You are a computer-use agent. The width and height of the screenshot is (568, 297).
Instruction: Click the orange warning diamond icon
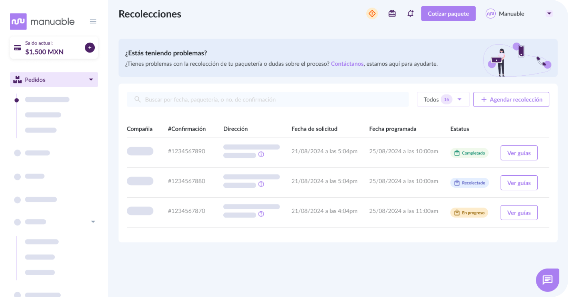[x=372, y=14]
